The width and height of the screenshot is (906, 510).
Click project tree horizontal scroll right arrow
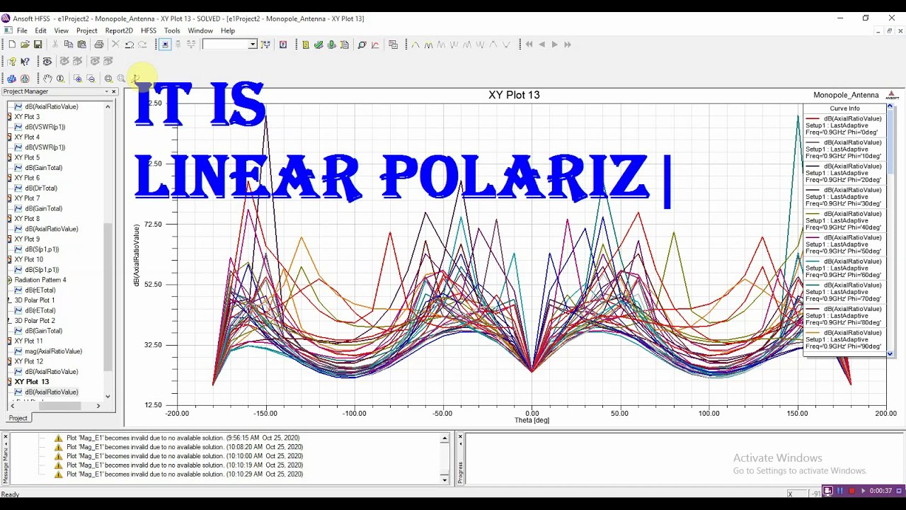click(x=98, y=406)
